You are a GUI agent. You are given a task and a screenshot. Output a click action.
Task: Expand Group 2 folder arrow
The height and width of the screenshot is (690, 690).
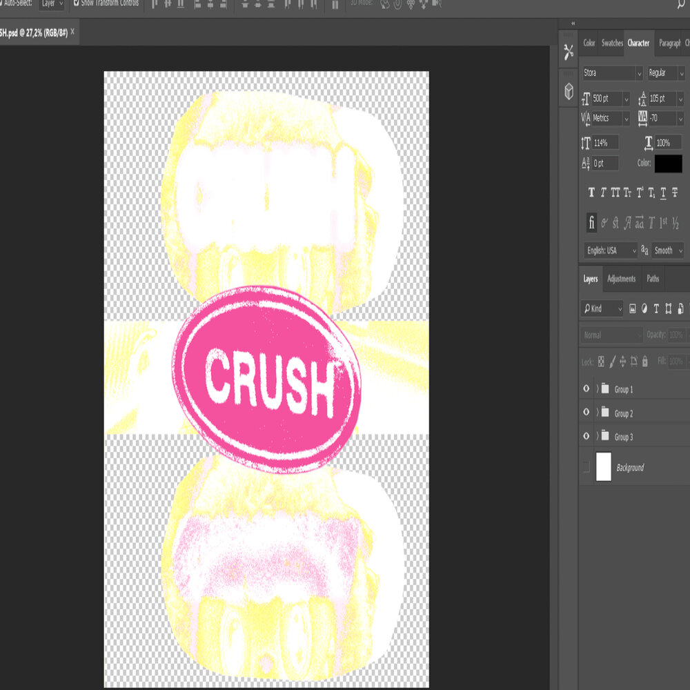598,413
